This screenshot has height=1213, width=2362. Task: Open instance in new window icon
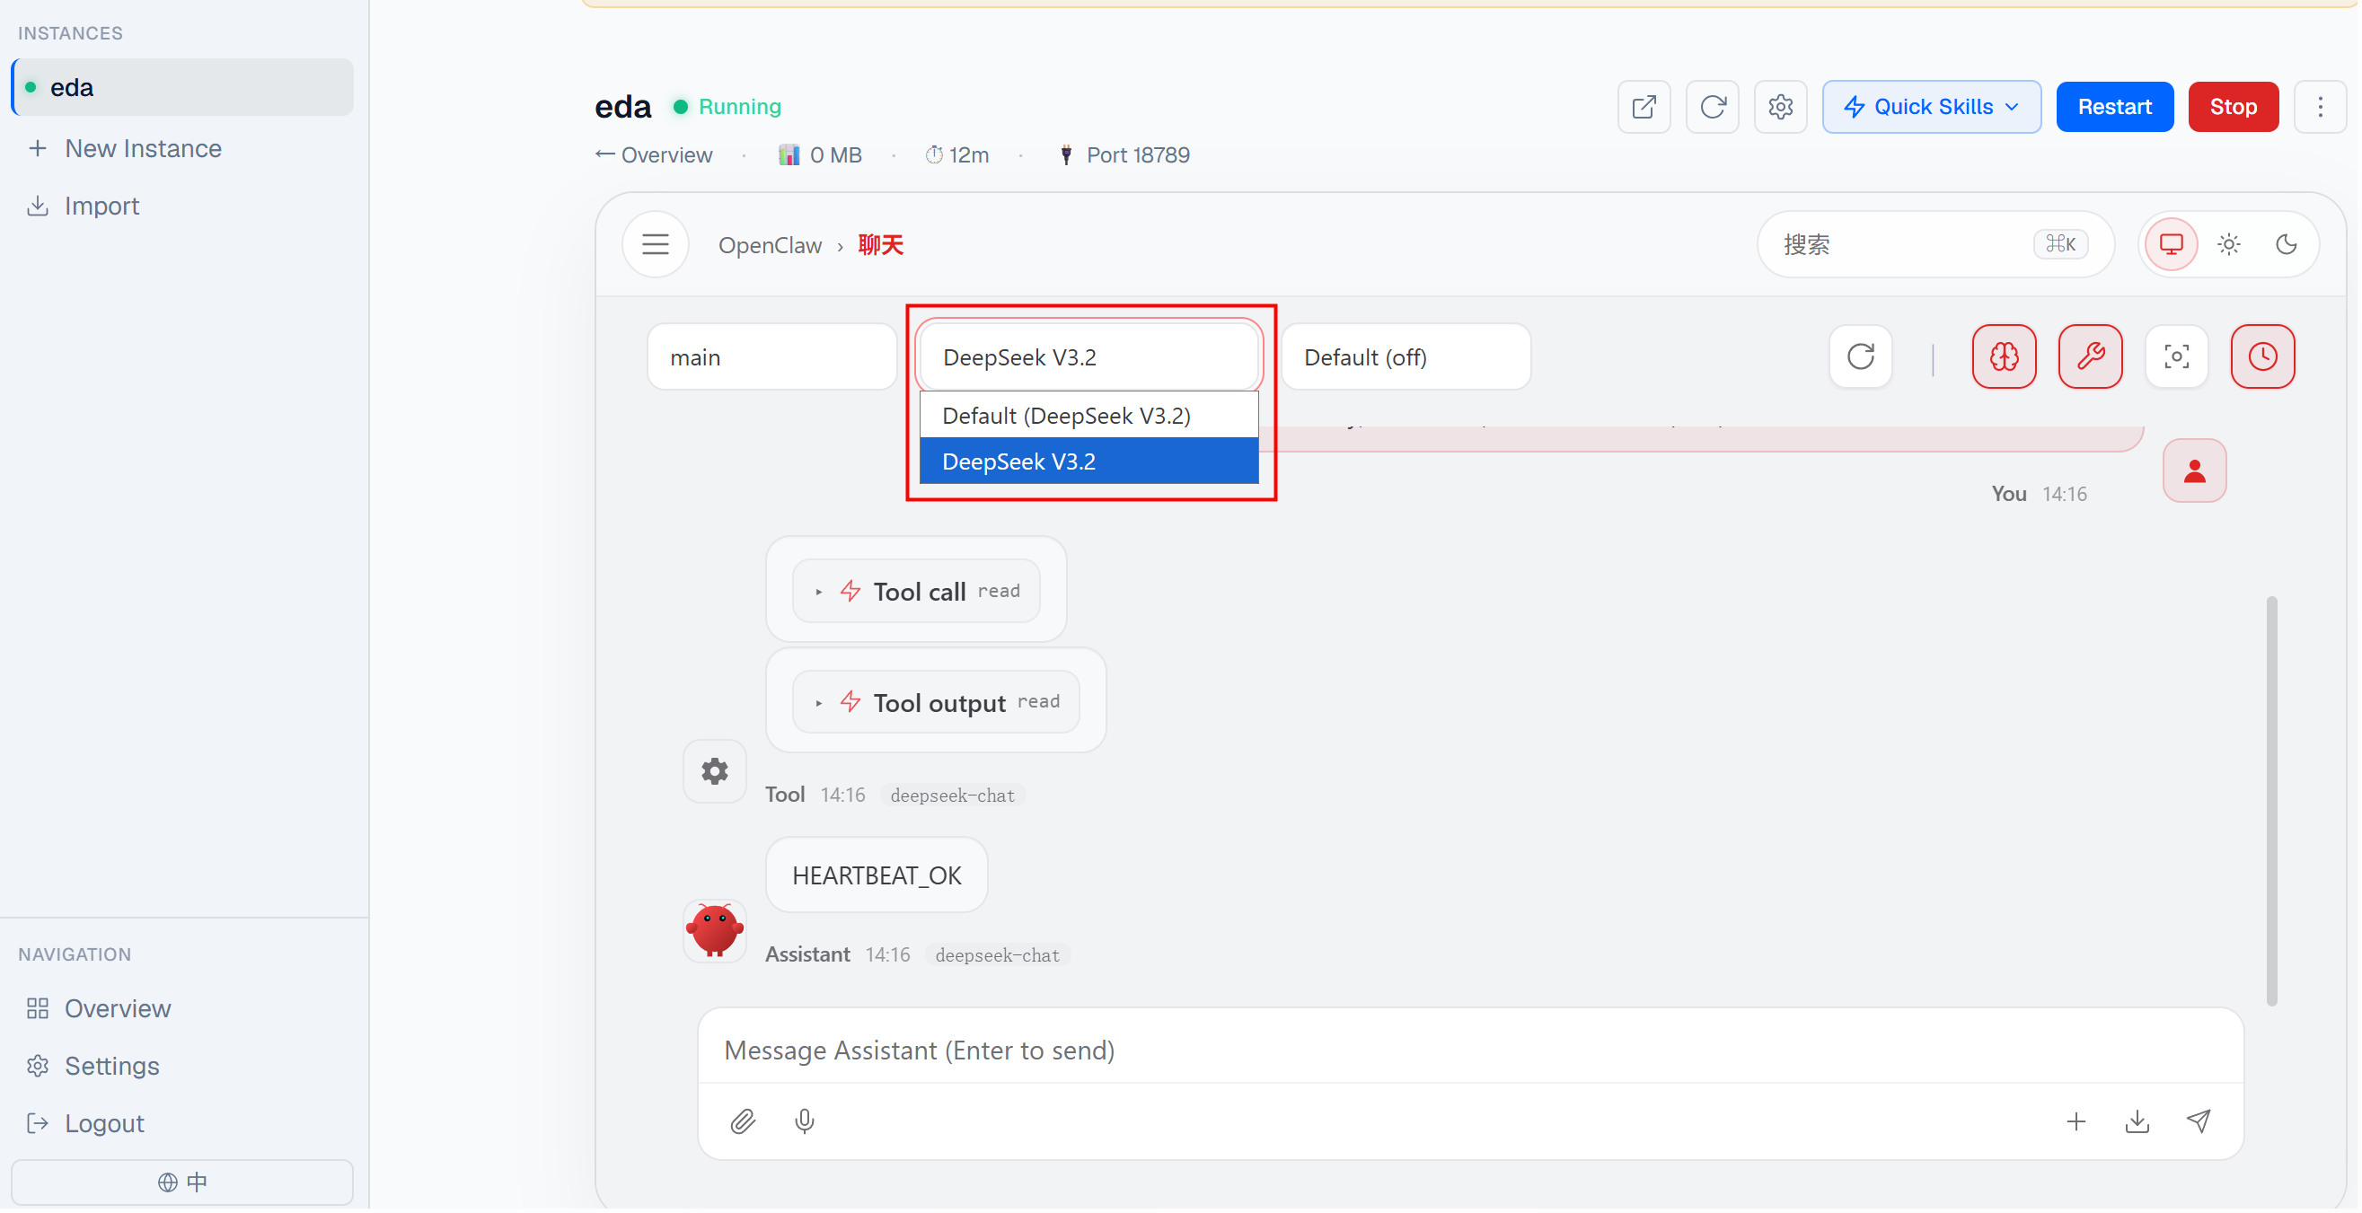1644,107
